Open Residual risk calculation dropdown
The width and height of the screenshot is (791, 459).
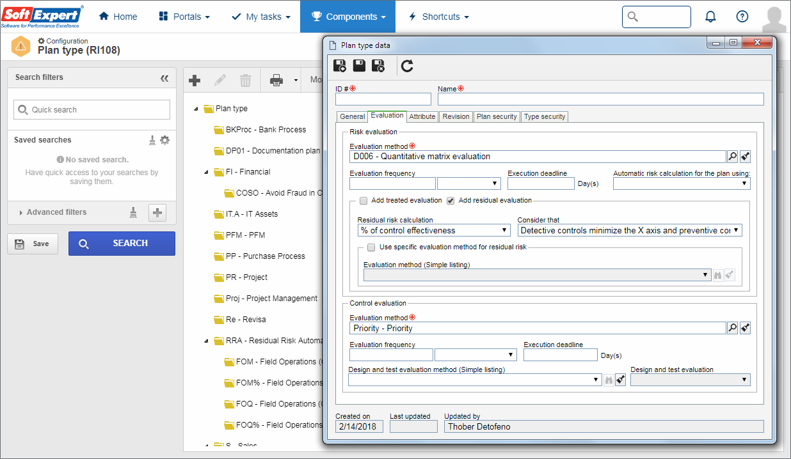coord(433,230)
